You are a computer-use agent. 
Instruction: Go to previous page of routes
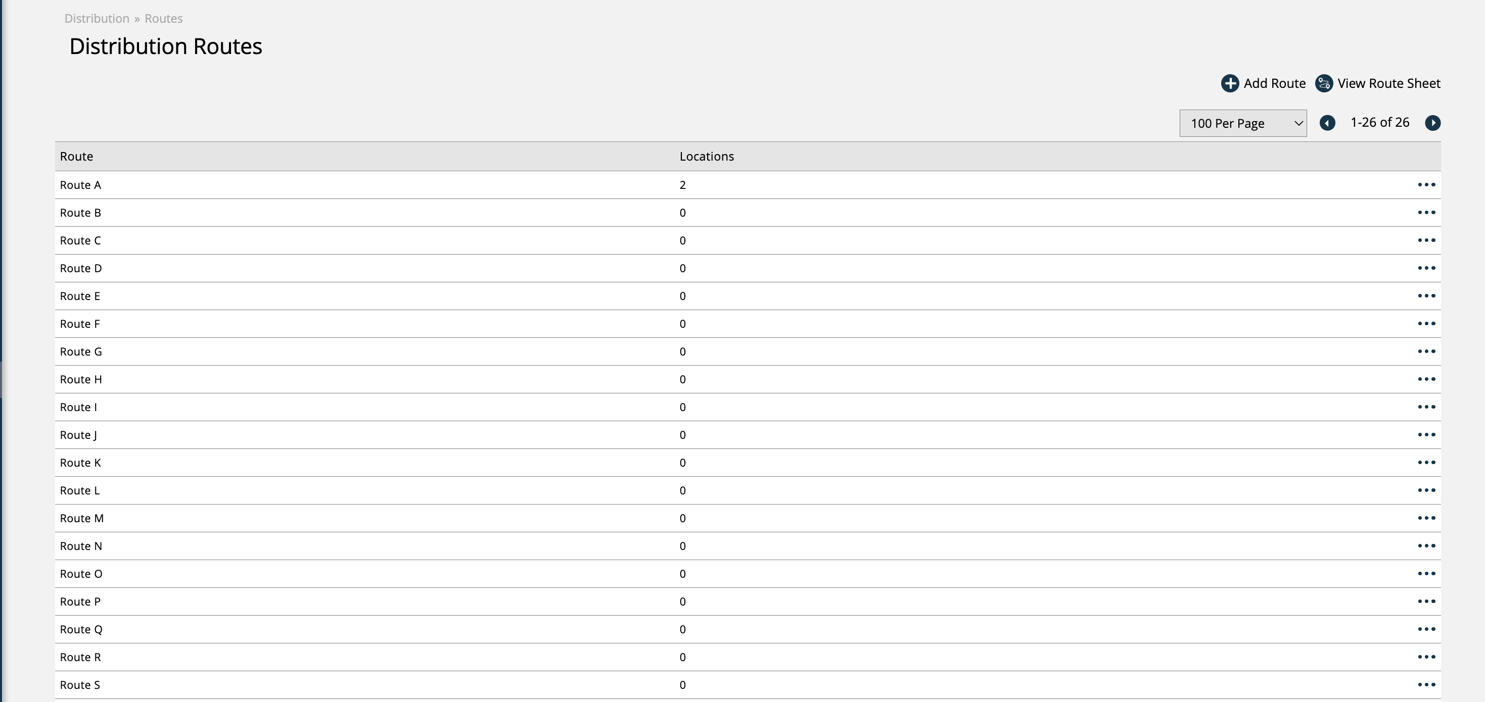1327,123
